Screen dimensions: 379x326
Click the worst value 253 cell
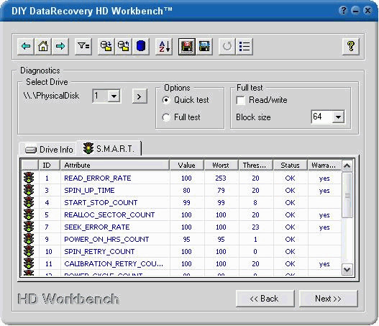(221, 178)
